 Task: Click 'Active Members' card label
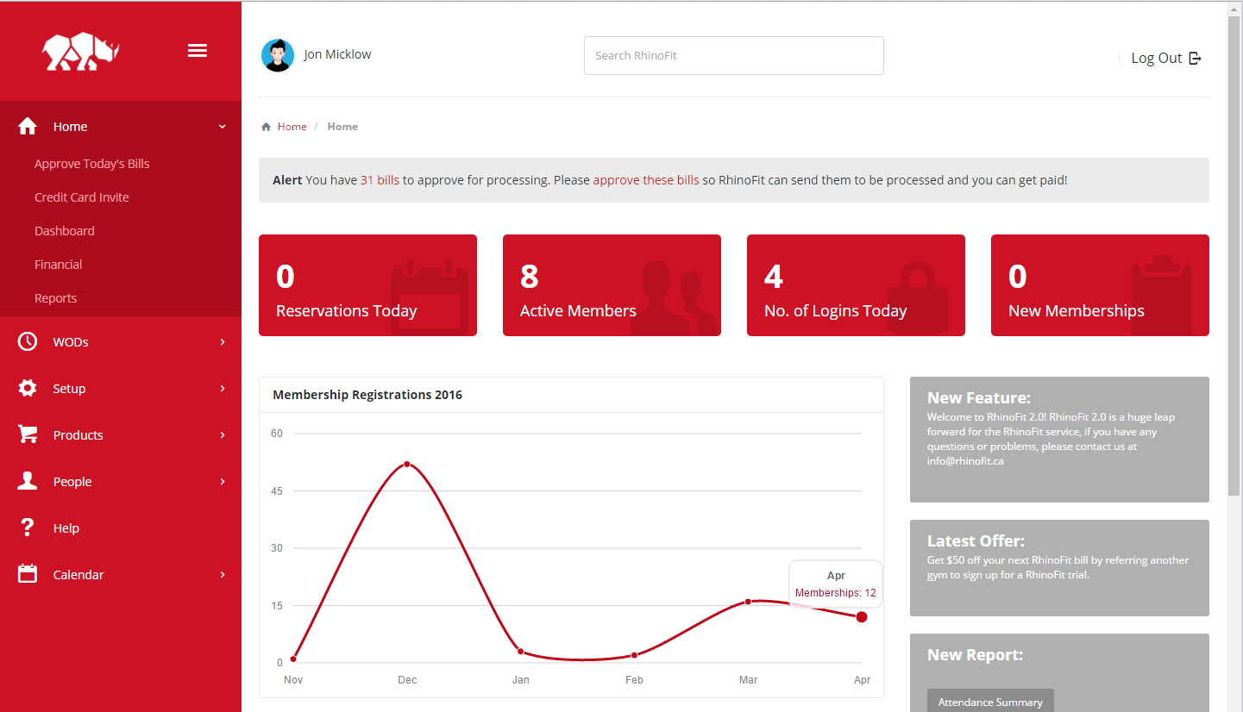578,311
